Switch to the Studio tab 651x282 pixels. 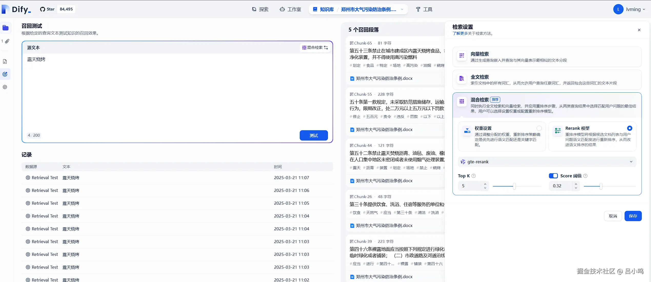pos(291,9)
